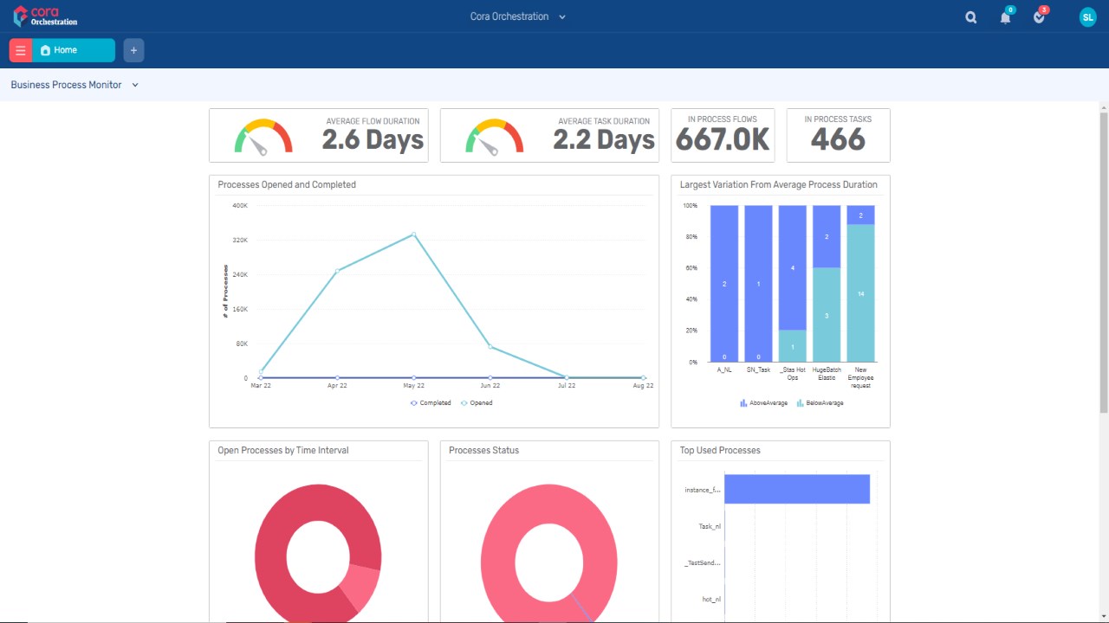Open the In Process Tasks card
Image resolution: width=1109 pixels, height=623 pixels.
pos(838,135)
